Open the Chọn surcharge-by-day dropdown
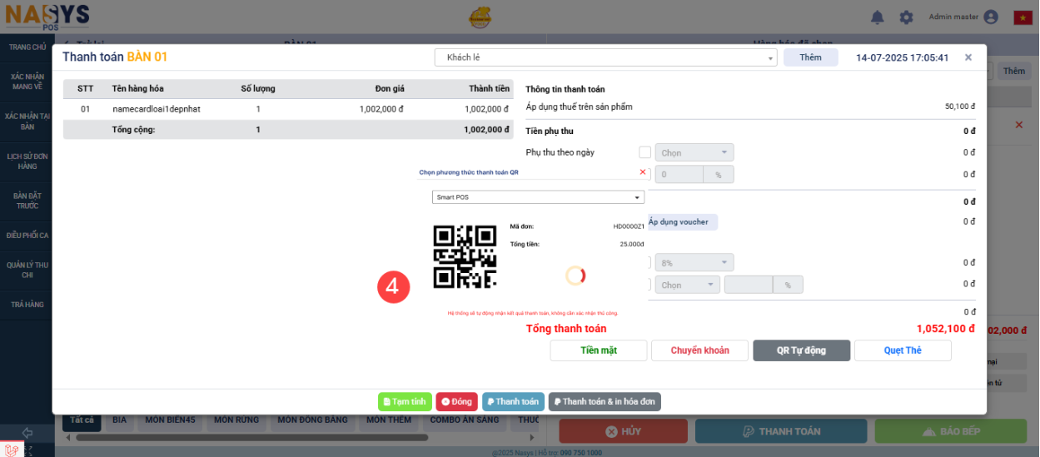This screenshot has height=457, width=1040. [x=694, y=153]
